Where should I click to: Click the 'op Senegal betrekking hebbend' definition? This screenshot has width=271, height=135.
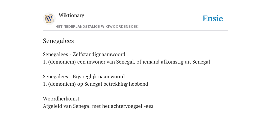pos(113,84)
